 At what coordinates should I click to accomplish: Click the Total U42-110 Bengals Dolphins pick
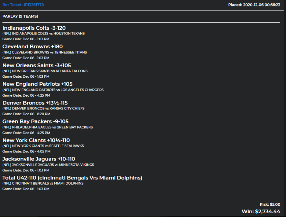(72, 178)
